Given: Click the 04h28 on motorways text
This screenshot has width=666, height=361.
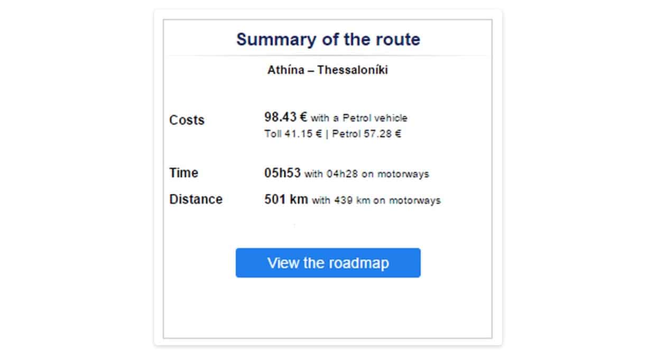Looking at the screenshot, I should coord(377,174).
